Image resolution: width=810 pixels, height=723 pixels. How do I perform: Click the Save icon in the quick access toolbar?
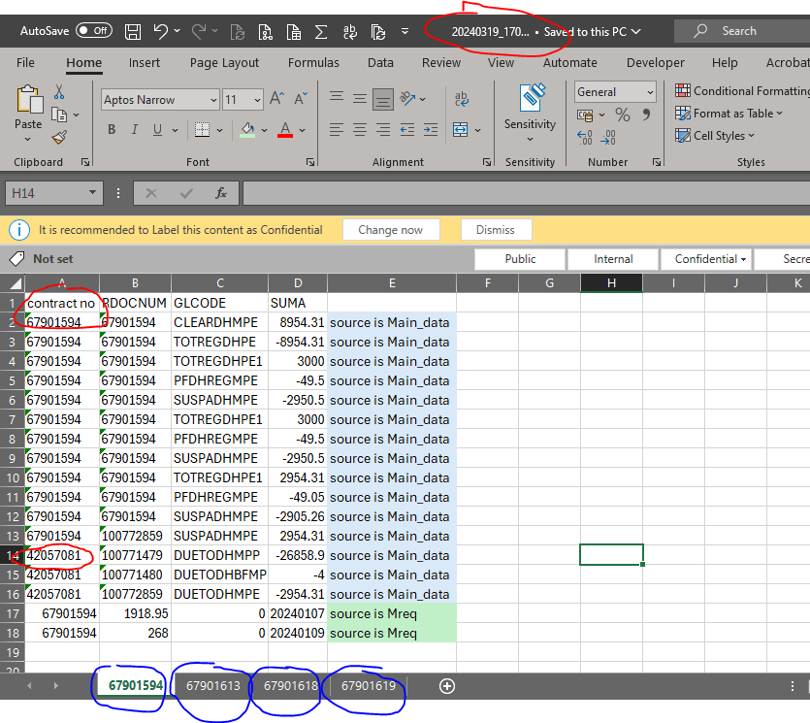[x=133, y=31]
